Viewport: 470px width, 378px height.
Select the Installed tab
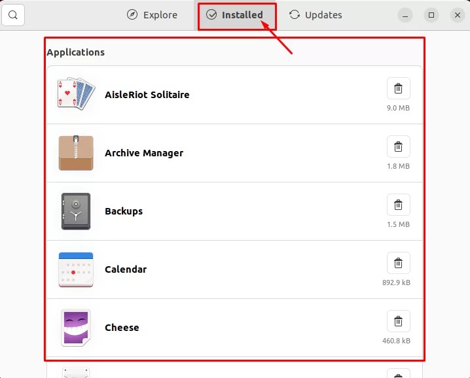coord(236,14)
